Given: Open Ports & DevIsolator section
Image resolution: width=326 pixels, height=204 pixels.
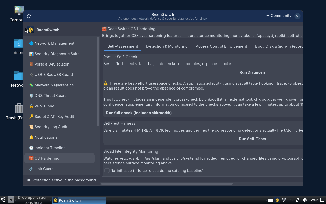Looking at the screenshot, I should [x=60, y=64].
